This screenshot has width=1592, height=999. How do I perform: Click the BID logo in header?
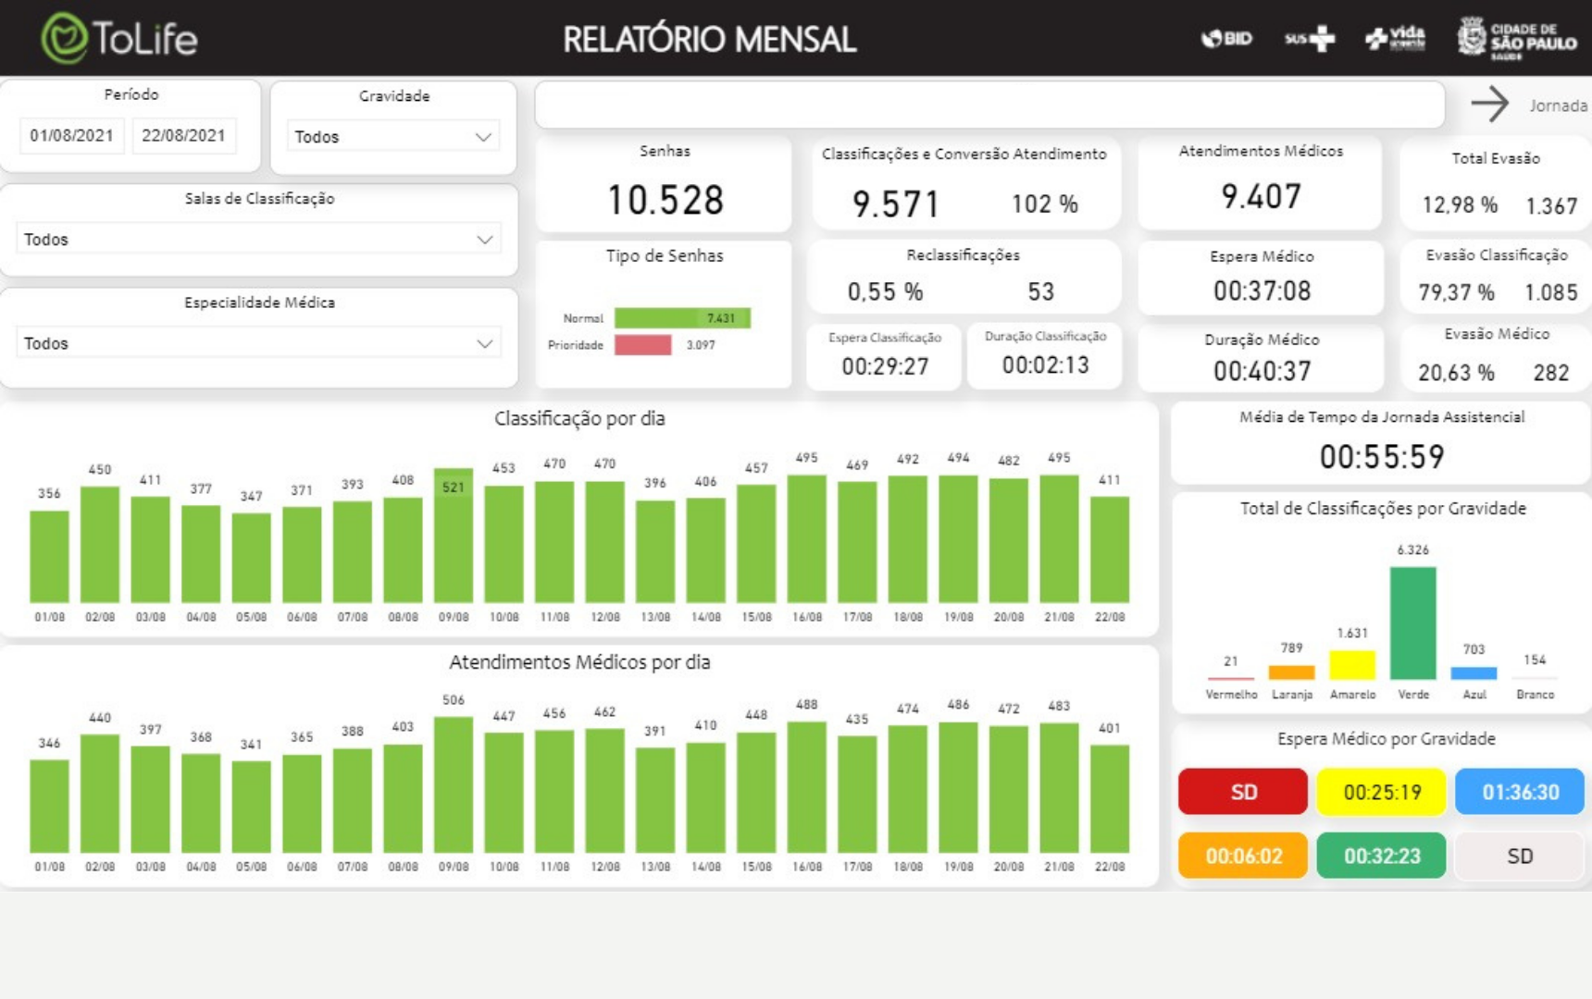(1226, 39)
